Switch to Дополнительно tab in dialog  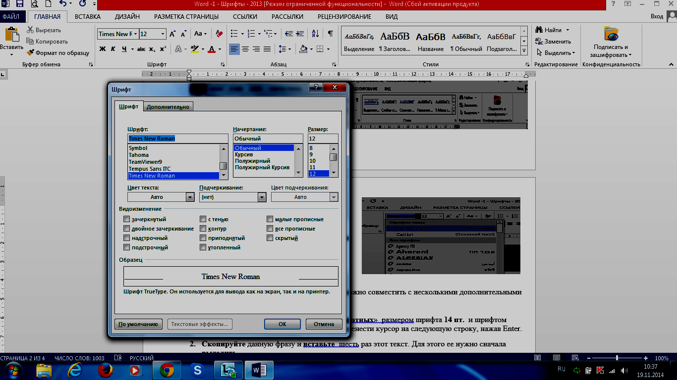tap(168, 107)
